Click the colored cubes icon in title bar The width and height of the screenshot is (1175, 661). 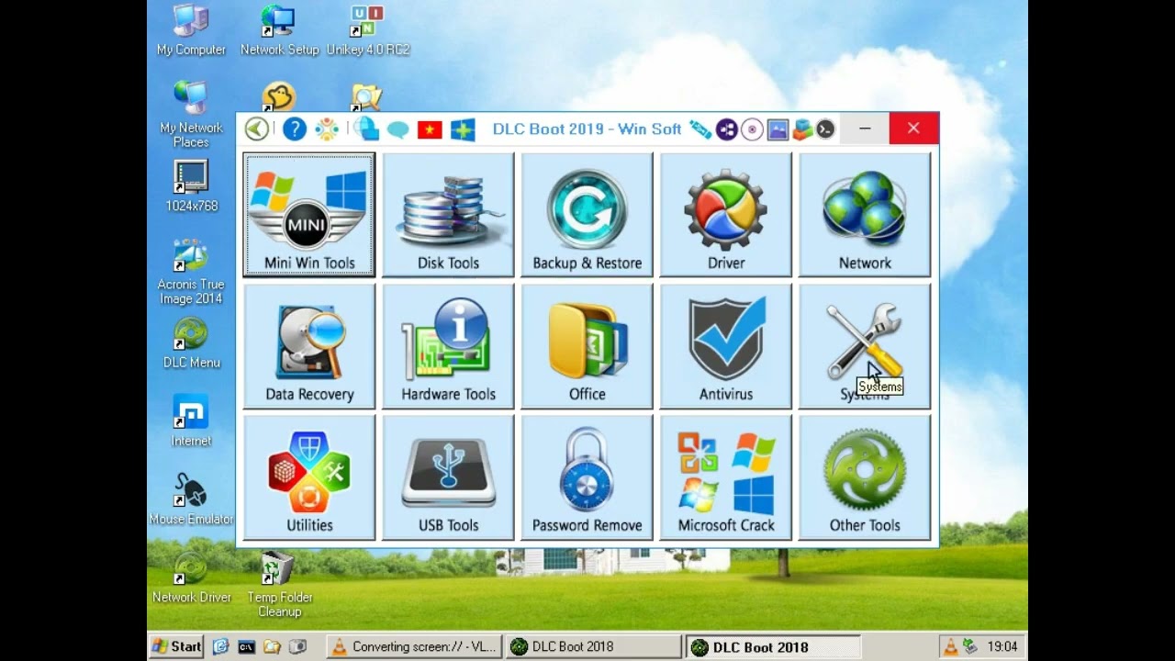pos(802,129)
